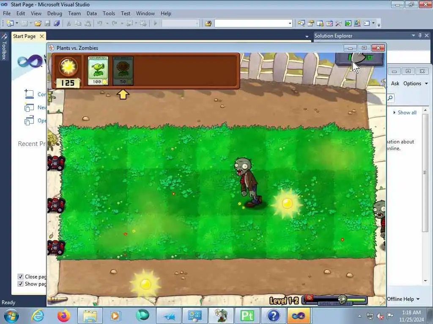
Task: Click the help window vertical scrollbar
Action: (x=425, y=173)
